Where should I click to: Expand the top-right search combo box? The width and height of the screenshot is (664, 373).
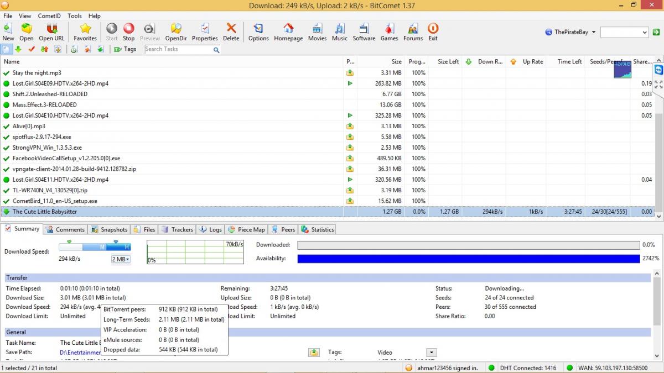point(644,33)
